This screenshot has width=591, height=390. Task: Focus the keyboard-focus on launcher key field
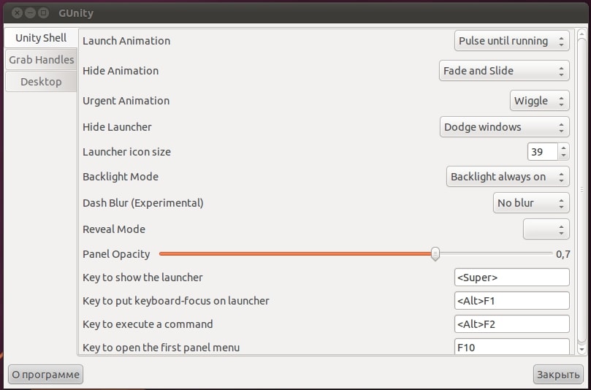coord(512,301)
